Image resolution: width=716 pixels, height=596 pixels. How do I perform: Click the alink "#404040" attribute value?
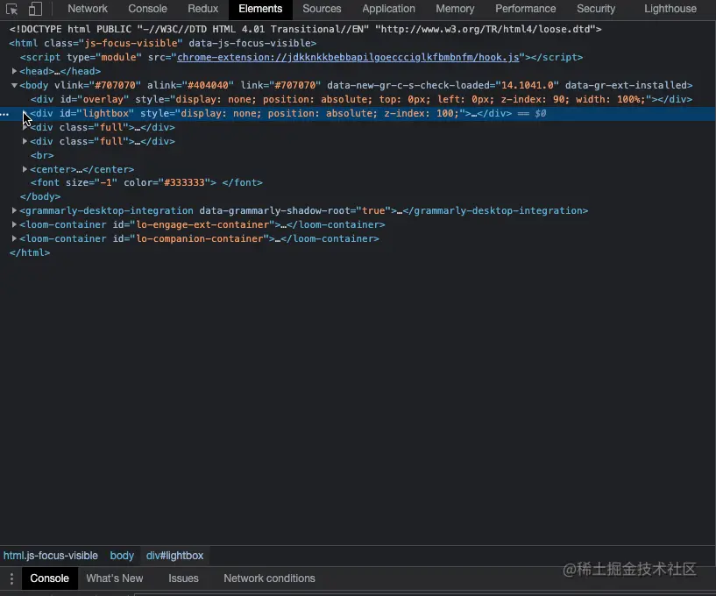pos(209,85)
